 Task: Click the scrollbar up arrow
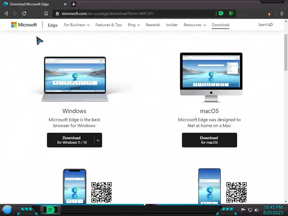[x=286, y=21]
